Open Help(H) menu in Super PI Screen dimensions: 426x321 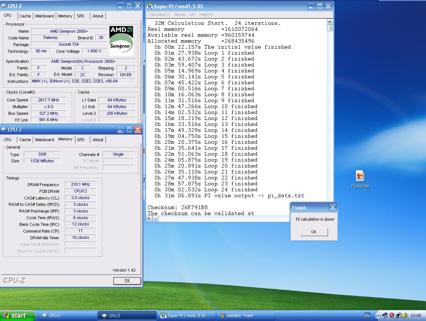[206, 14]
